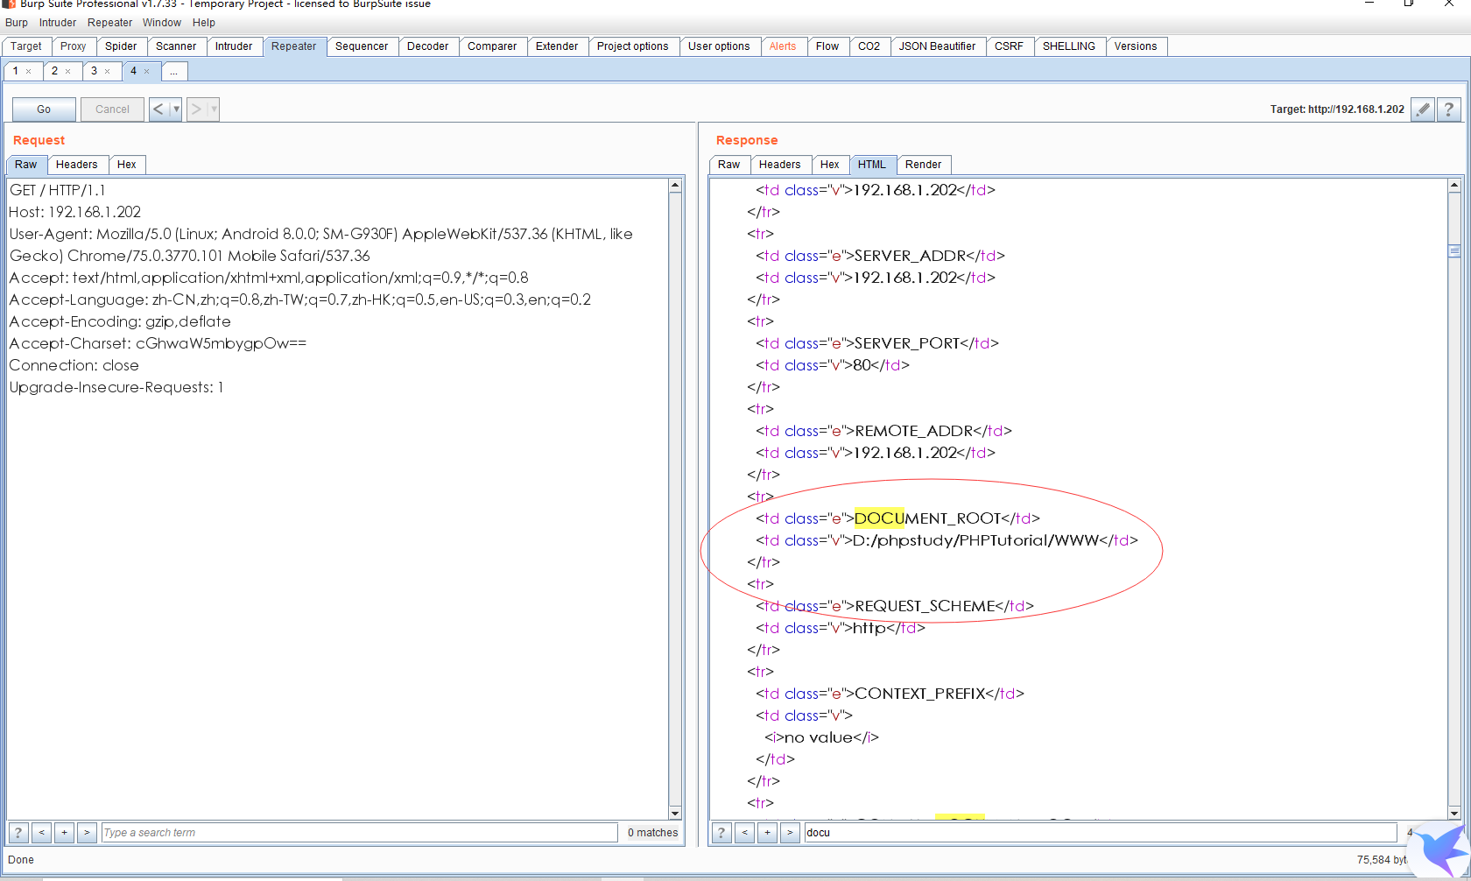Switch request view to Headers tab
Viewport: 1471px width, 881px height.
pyautogui.click(x=77, y=165)
